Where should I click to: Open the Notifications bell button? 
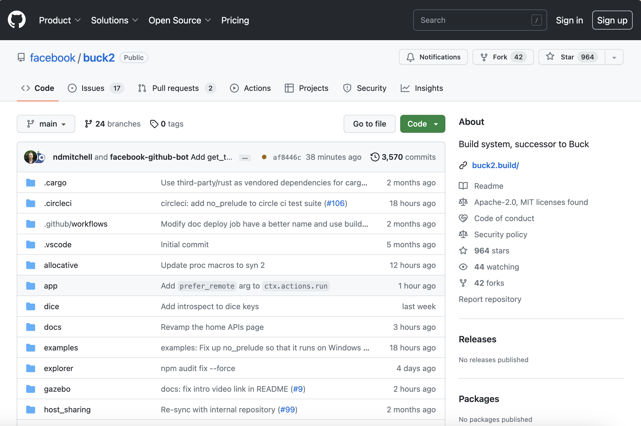[433, 57]
